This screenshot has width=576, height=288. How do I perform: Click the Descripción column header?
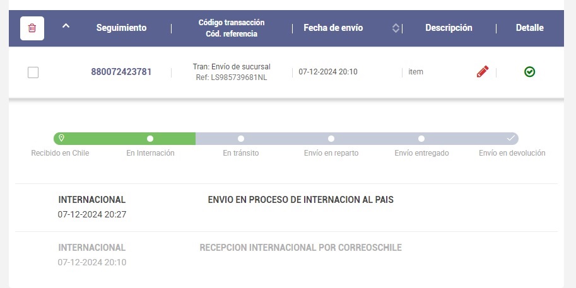(449, 28)
